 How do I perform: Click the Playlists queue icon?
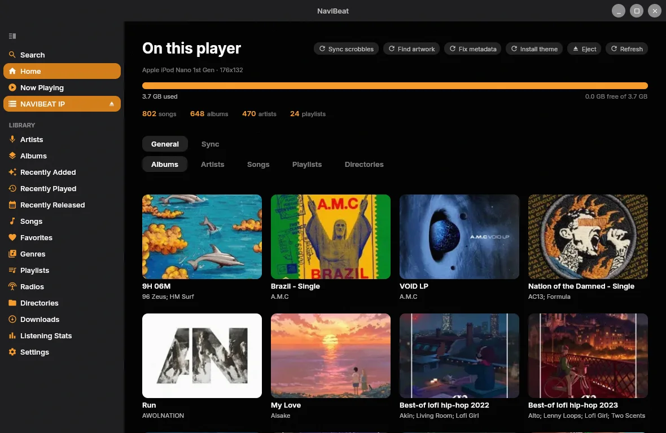coord(12,270)
